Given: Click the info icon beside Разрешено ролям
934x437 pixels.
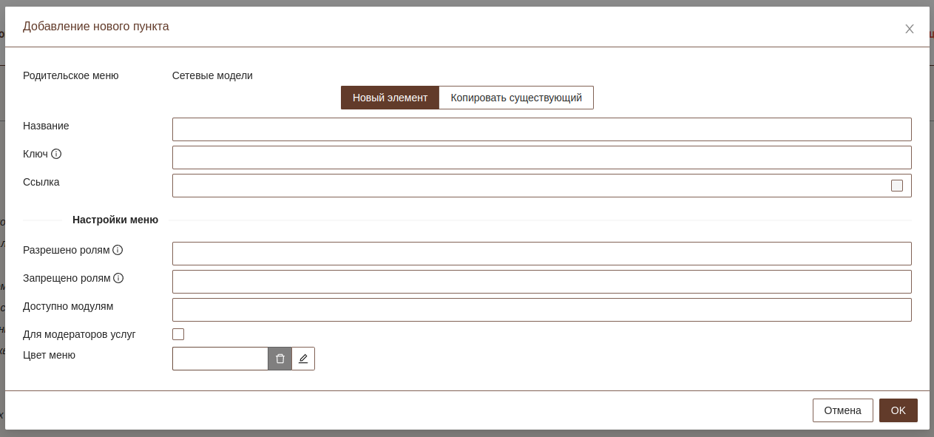Looking at the screenshot, I should coord(118,250).
